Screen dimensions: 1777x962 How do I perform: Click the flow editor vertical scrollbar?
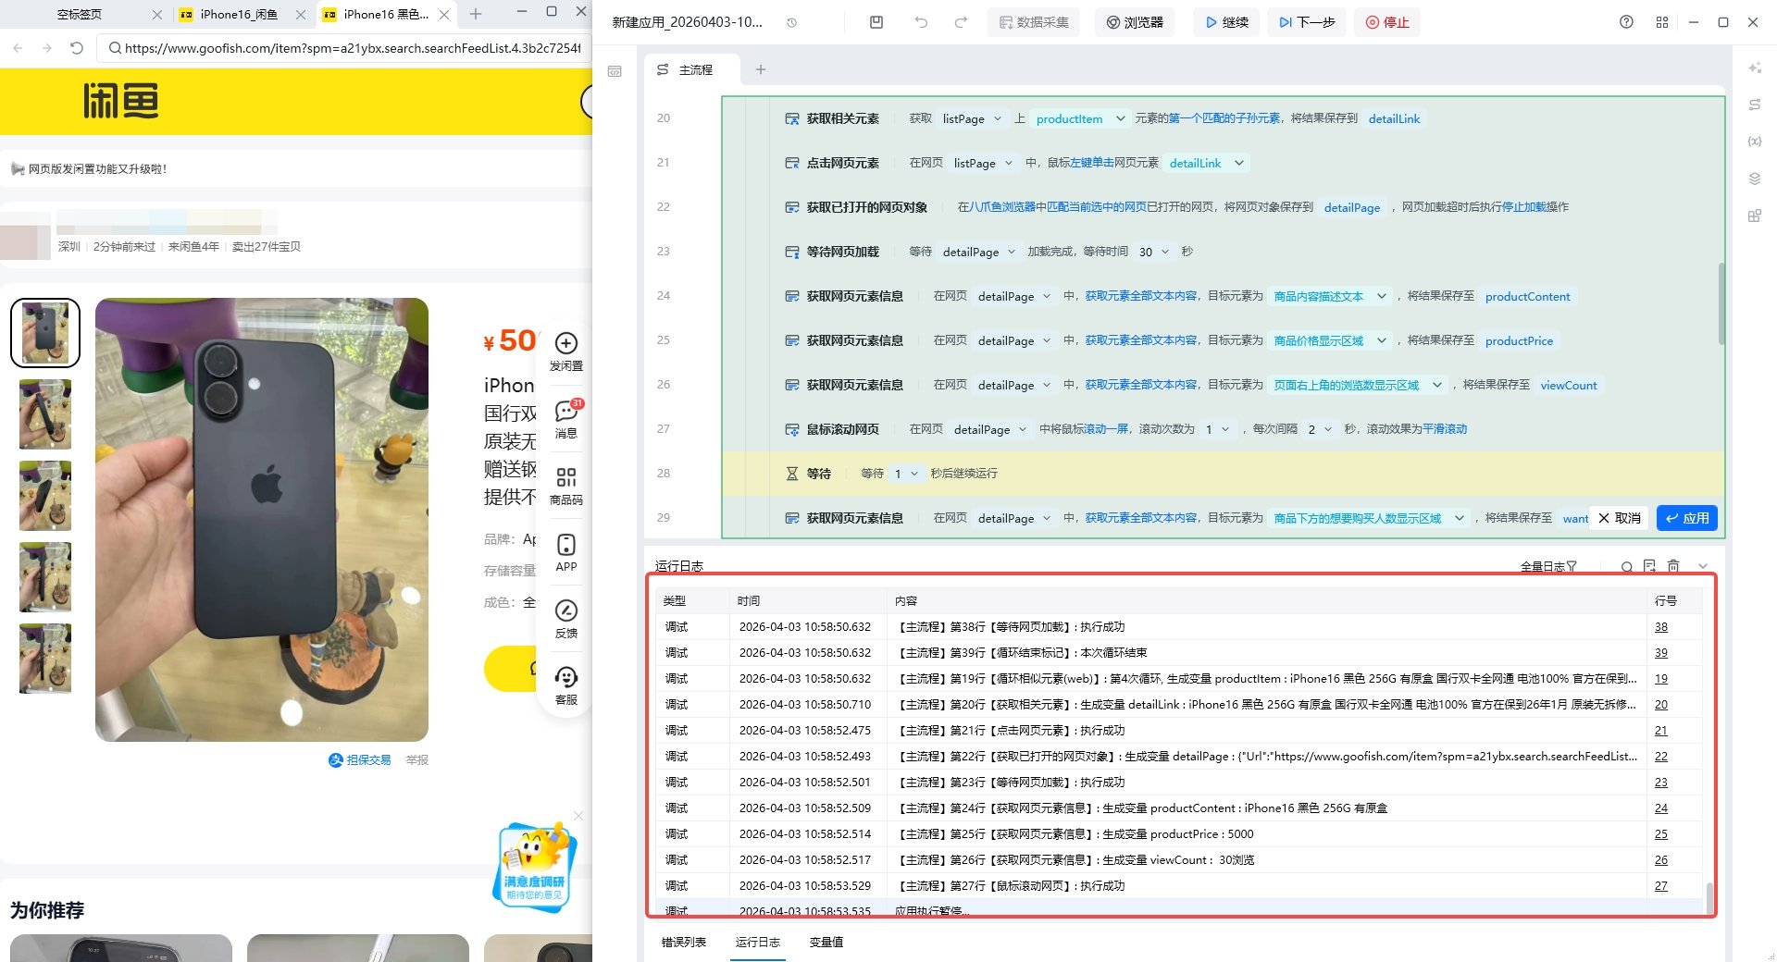coord(1721,303)
